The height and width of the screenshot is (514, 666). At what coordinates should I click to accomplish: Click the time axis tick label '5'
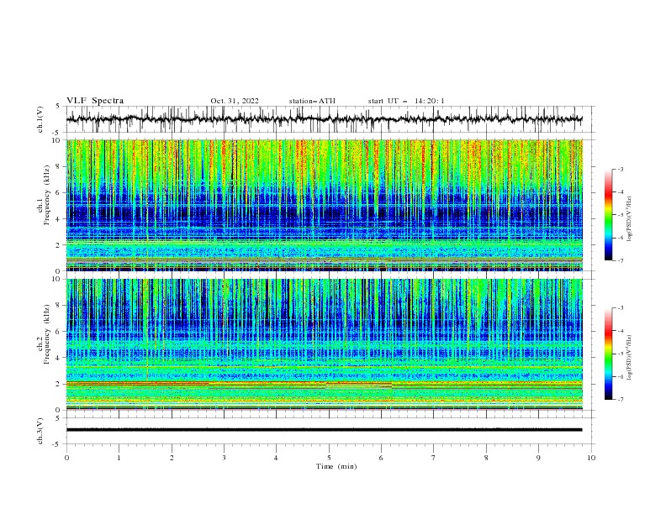[x=329, y=458]
